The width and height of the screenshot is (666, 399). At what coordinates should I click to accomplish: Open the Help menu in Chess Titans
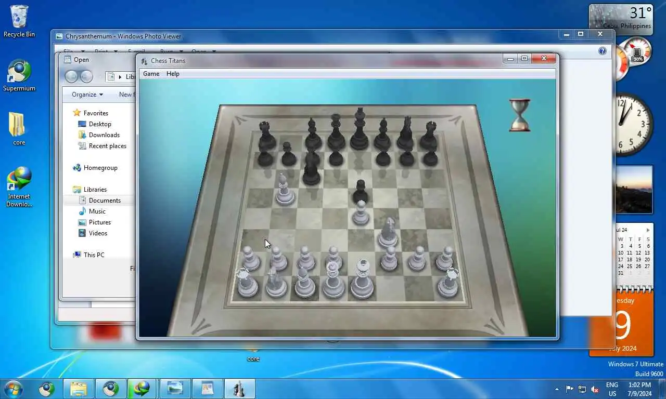coord(173,74)
